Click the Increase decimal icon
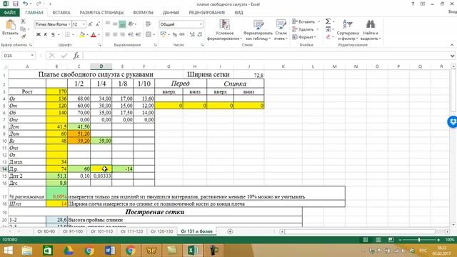 click(192, 35)
